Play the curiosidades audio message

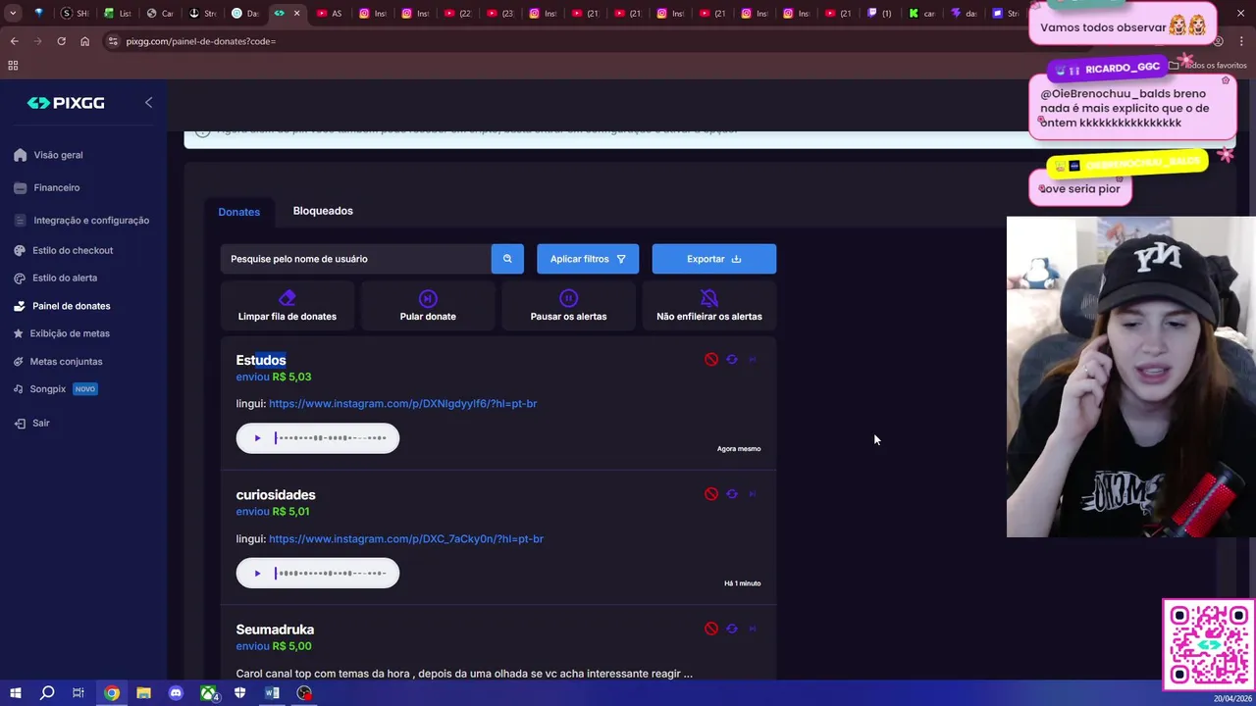[257, 574]
